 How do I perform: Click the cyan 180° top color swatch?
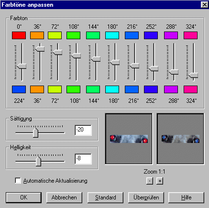pyautogui.click(x=112, y=35)
